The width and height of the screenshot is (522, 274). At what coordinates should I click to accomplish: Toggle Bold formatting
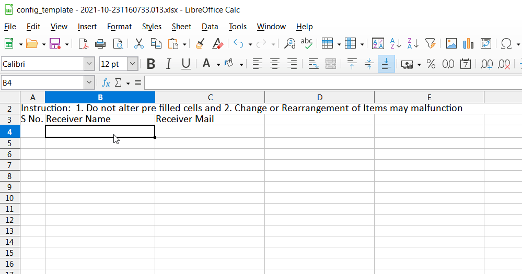tap(151, 64)
